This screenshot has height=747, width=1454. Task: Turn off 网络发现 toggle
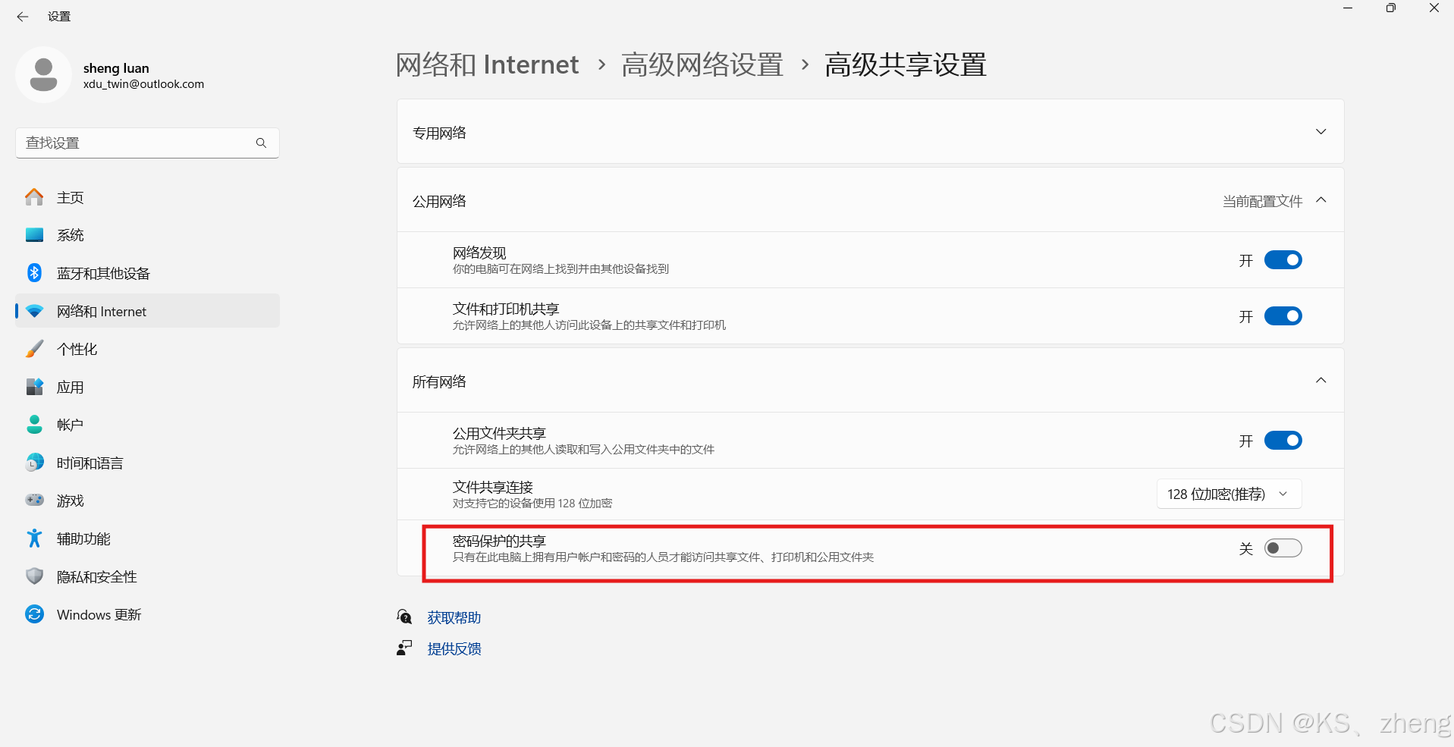point(1283,260)
